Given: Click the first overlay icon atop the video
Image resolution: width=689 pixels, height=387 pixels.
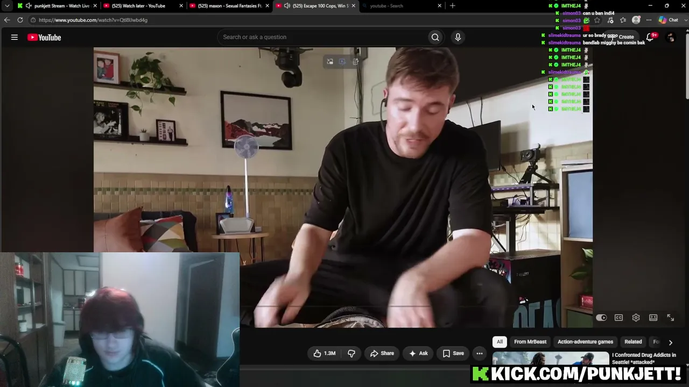Looking at the screenshot, I should coord(330,62).
